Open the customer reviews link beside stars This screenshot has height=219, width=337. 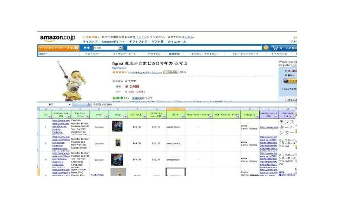(147, 72)
